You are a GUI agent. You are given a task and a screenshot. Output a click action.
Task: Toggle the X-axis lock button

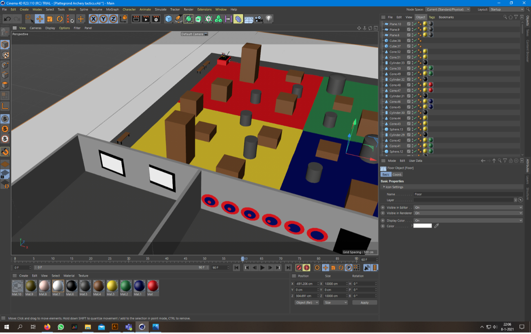(93, 19)
